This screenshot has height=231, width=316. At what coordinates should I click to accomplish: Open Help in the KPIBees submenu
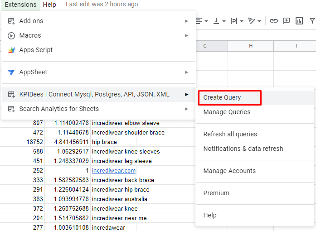click(255, 215)
